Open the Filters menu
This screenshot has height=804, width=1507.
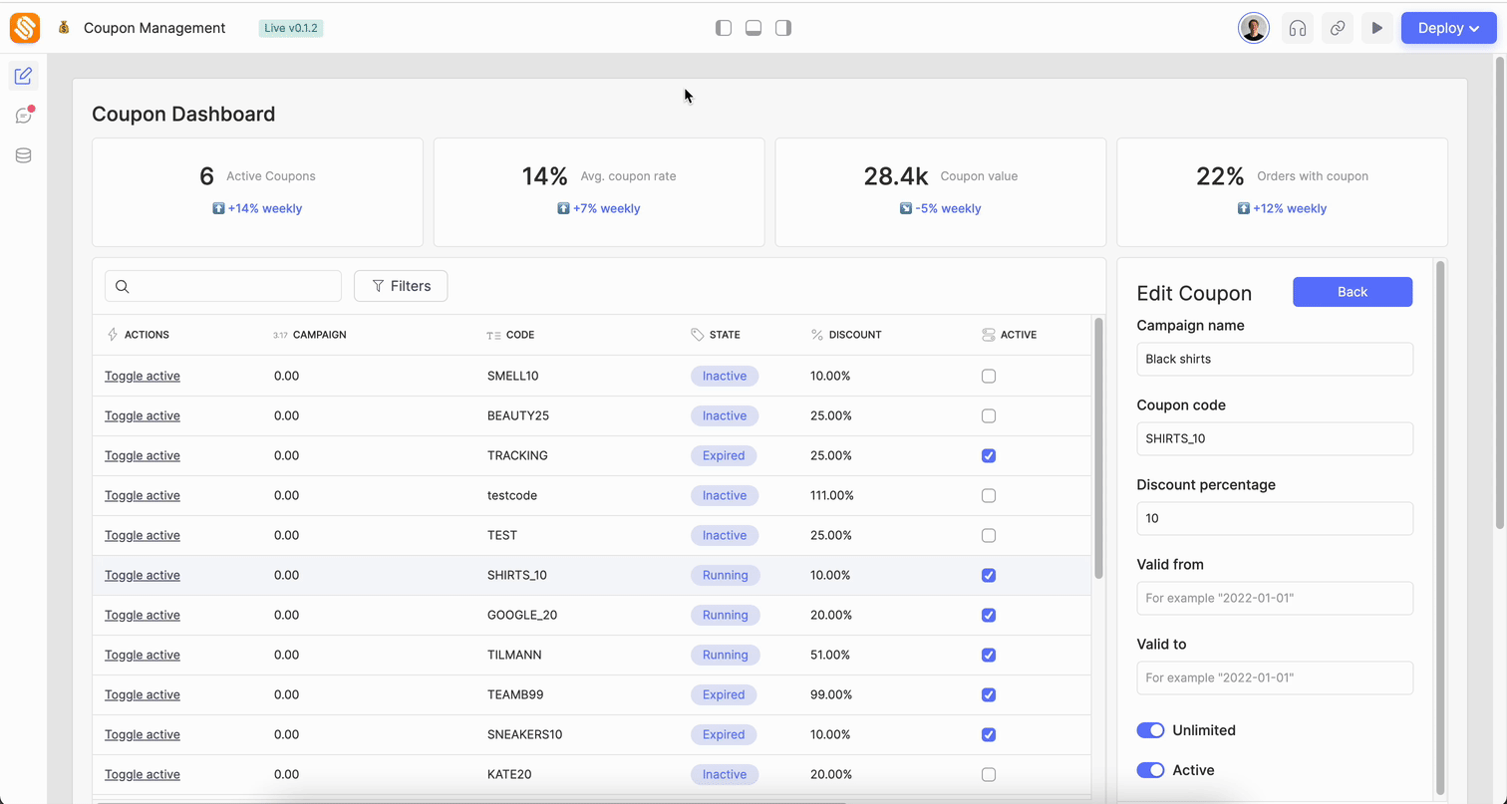click(401, 286)
